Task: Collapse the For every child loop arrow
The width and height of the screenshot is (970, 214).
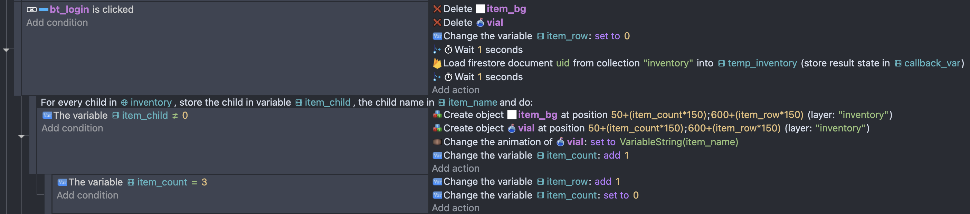Action: [21, 137]
